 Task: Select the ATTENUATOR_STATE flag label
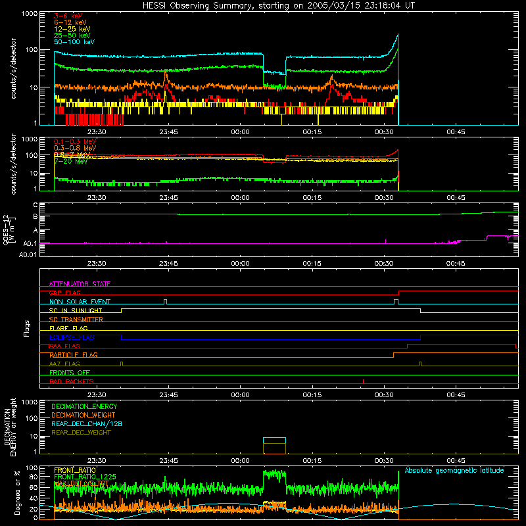pos(80,284)
